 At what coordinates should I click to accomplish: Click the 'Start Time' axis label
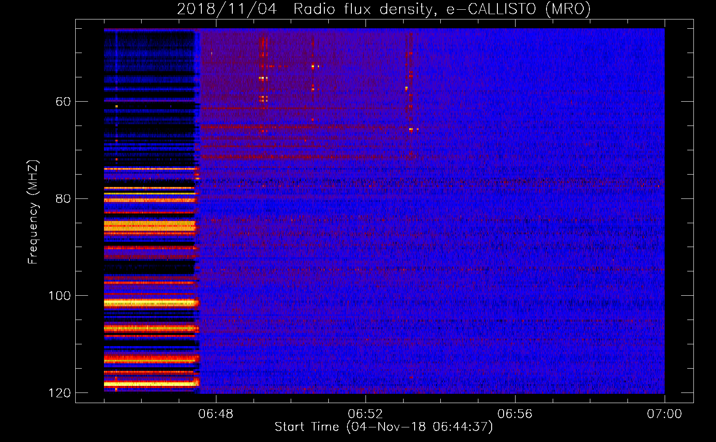point(384,427)
